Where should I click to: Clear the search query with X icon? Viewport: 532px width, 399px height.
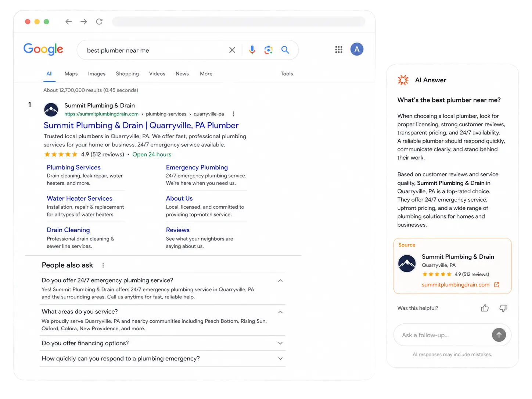click(232, 50)
